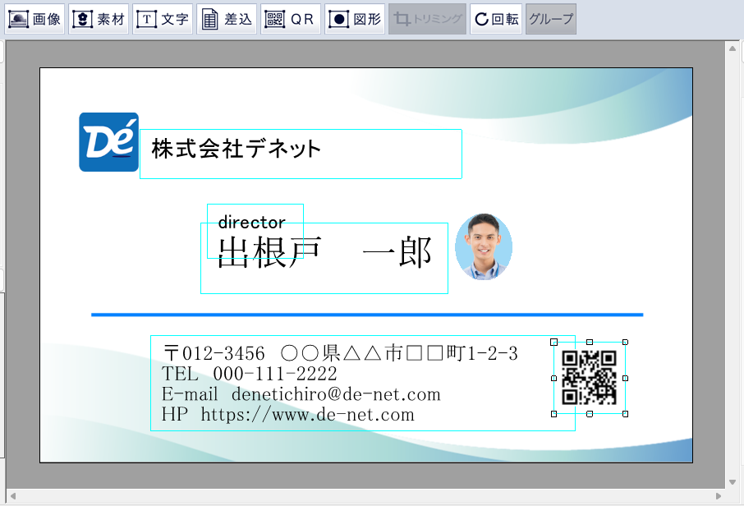Click the トリミング (trimming) button
744x506 pixels.
pos(428,19)
